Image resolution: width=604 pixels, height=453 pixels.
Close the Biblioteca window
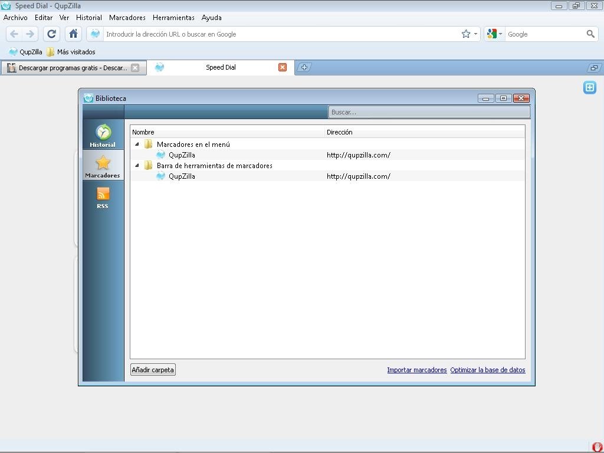(x=521, y=99)
